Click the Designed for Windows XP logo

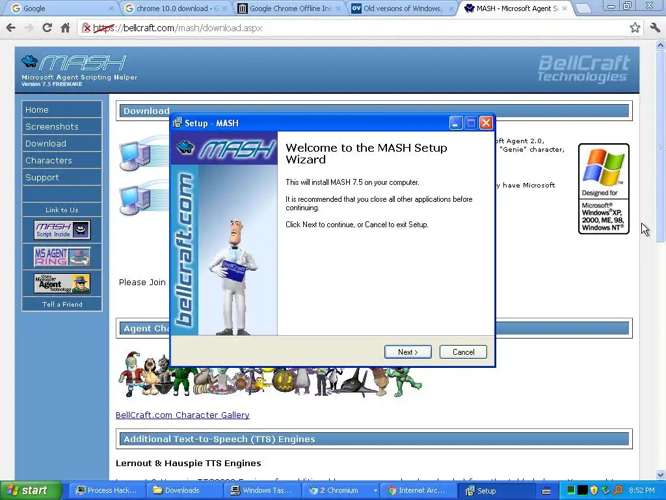tap(604, 189)
